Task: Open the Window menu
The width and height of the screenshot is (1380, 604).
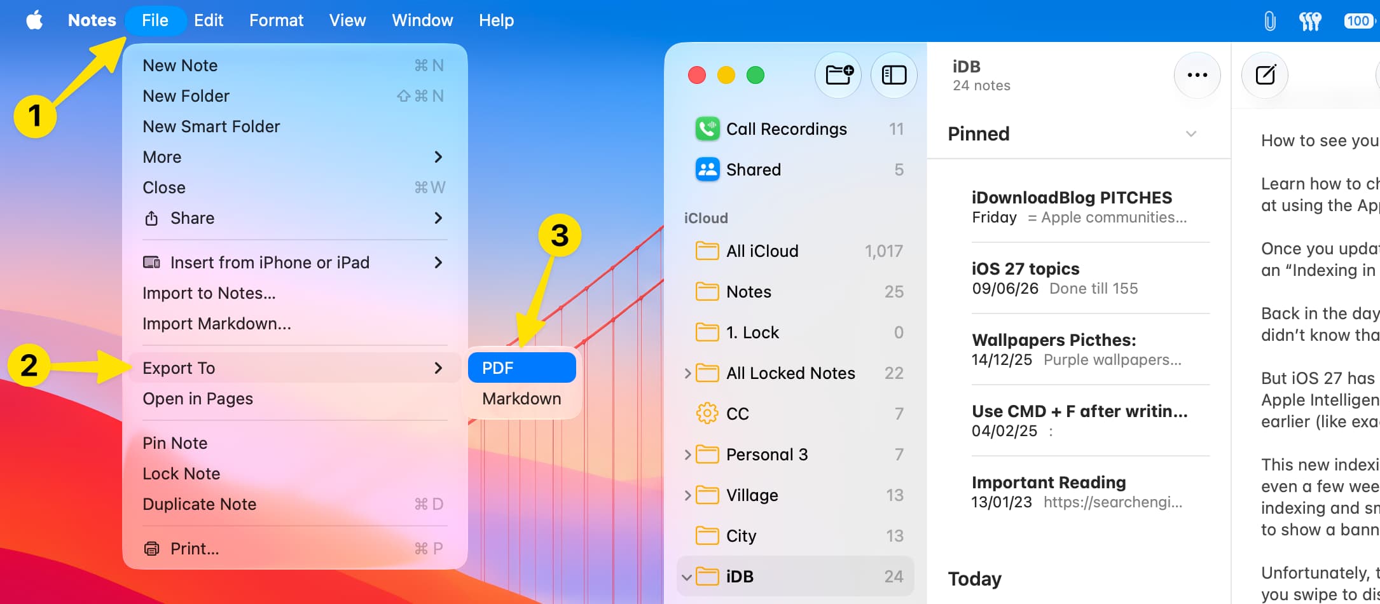Action: pos(422,20)
